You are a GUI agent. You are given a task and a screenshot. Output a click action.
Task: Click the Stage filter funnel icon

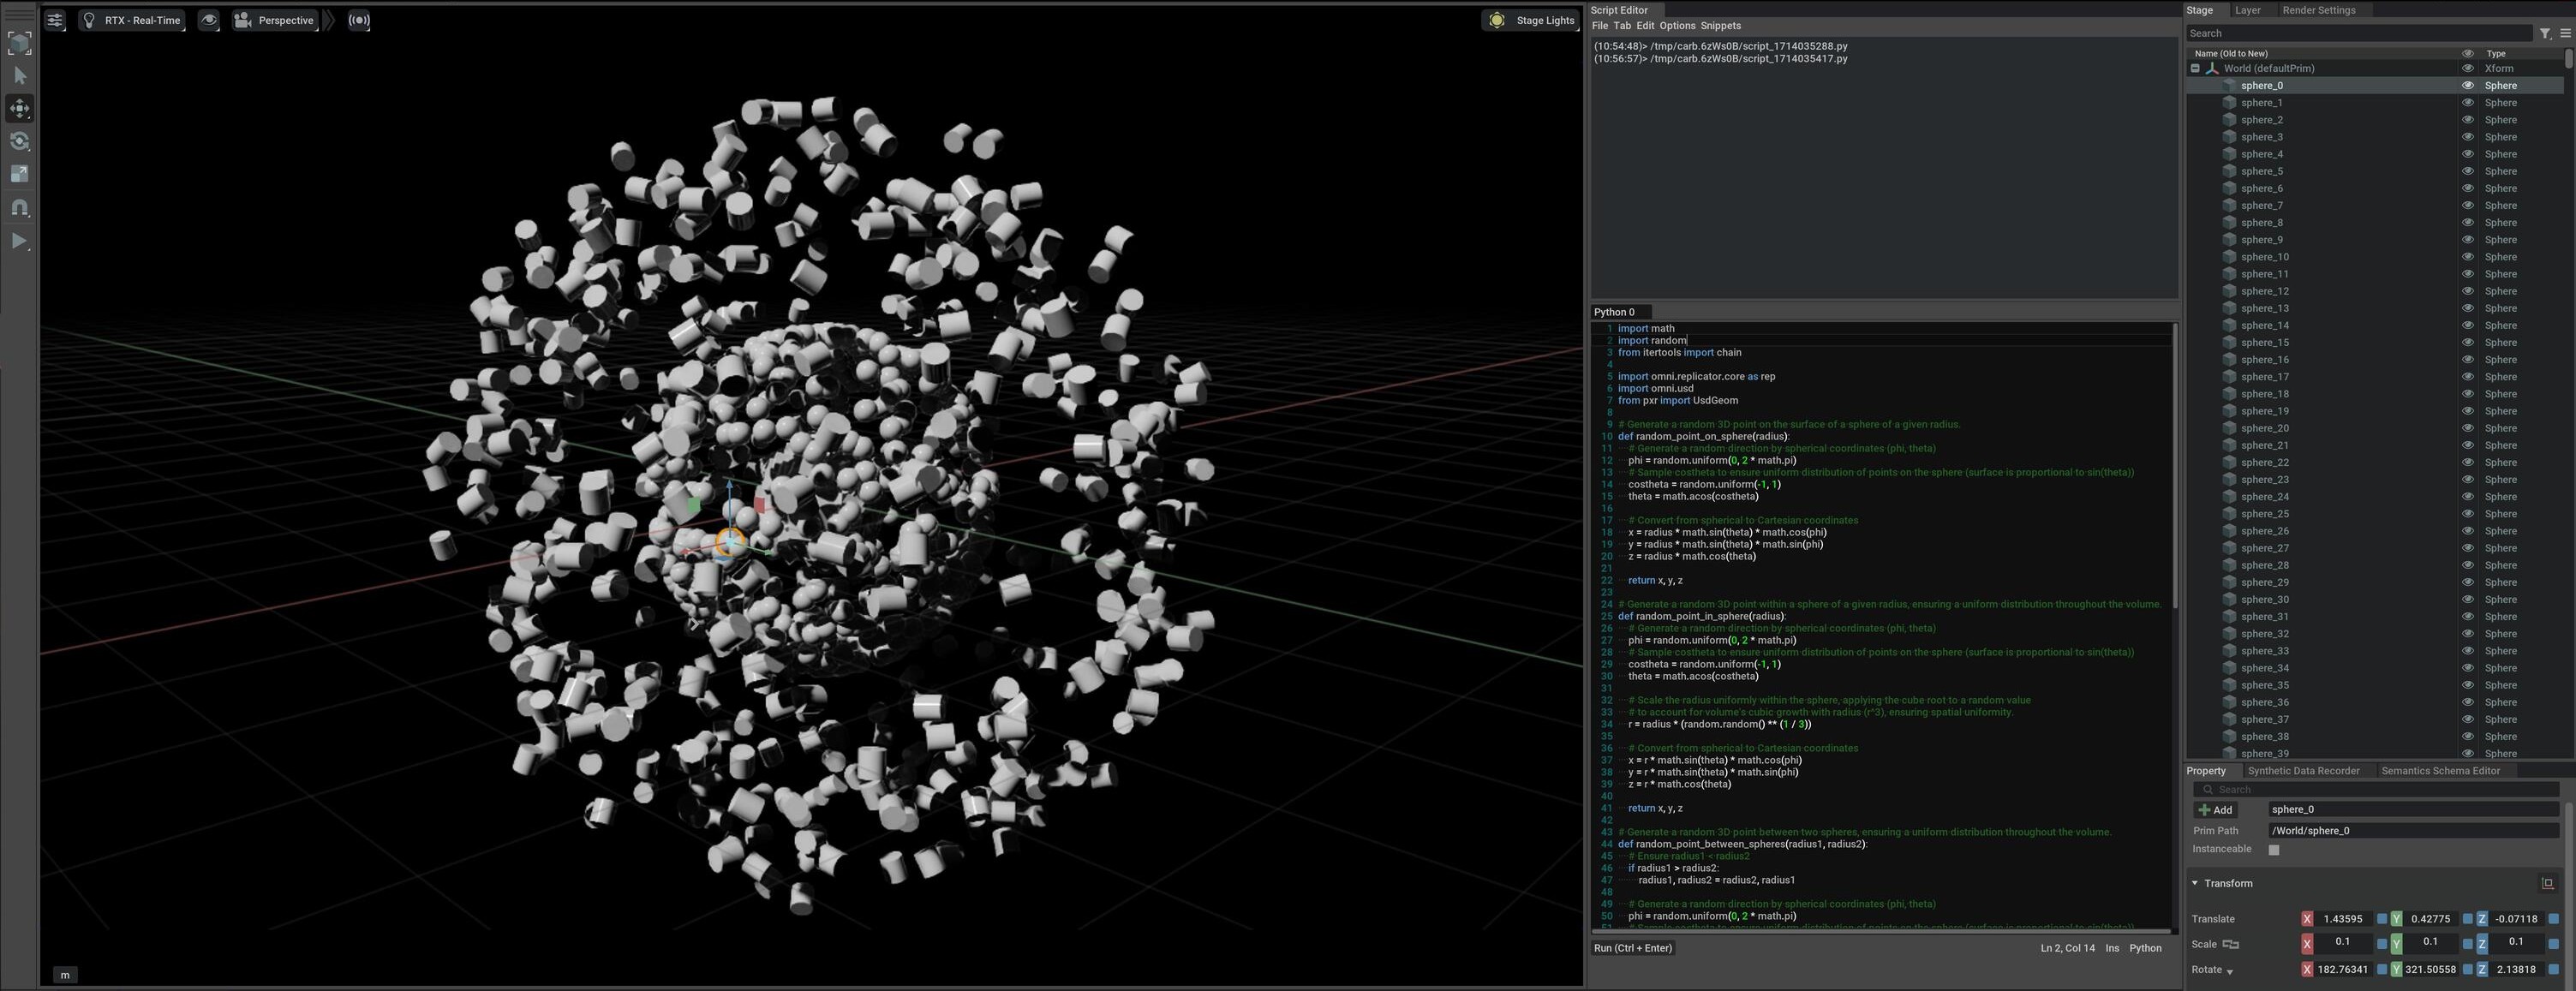tap(2545, 34)
